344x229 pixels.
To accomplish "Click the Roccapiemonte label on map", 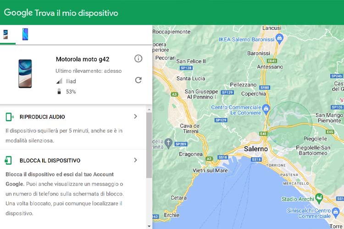I will [172, 32].
